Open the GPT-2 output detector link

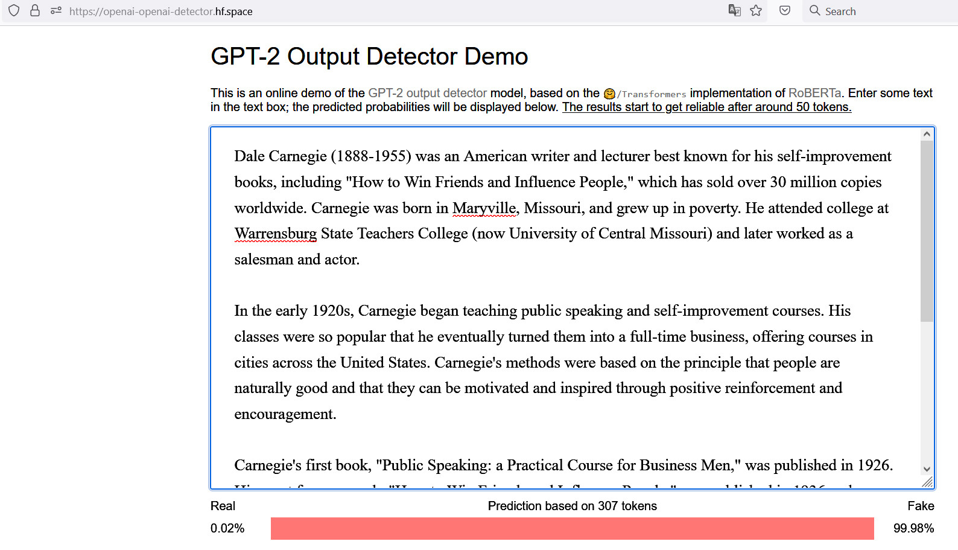point(427,93)
